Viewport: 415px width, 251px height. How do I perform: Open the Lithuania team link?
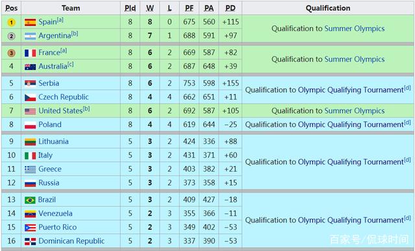click(53, 141)
